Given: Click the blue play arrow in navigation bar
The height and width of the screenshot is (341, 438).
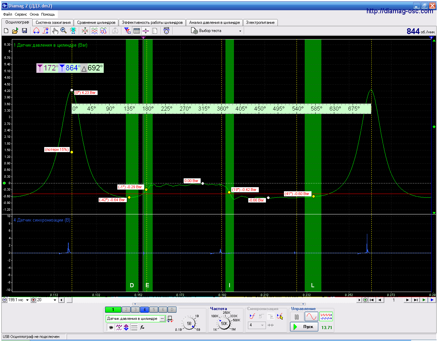Looking at the screenshot, I should [x=432, y=300].
